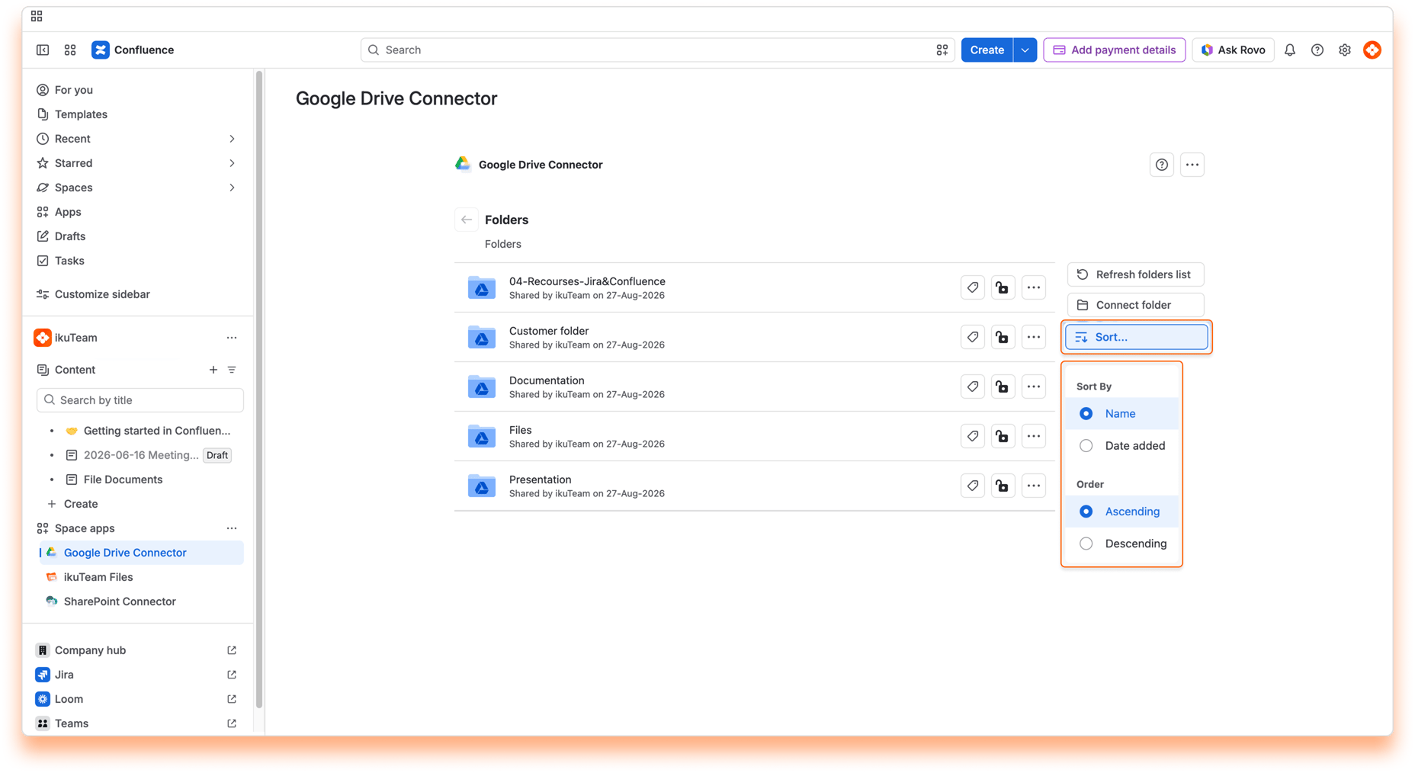Viewport: 1415px width, 773px height.
Task: Expand the Spaces section
Action: [232, 188]
